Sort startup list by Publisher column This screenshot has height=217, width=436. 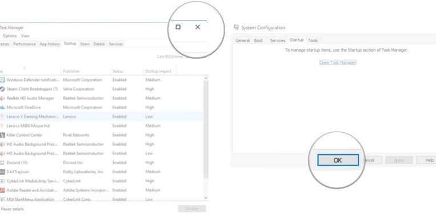71,71
